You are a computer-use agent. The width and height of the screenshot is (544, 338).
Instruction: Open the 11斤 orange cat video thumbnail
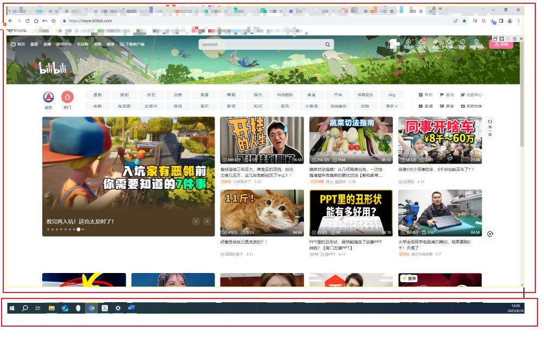262,213
